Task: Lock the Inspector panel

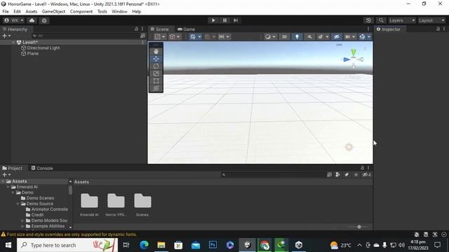Action: coord(438,29)
